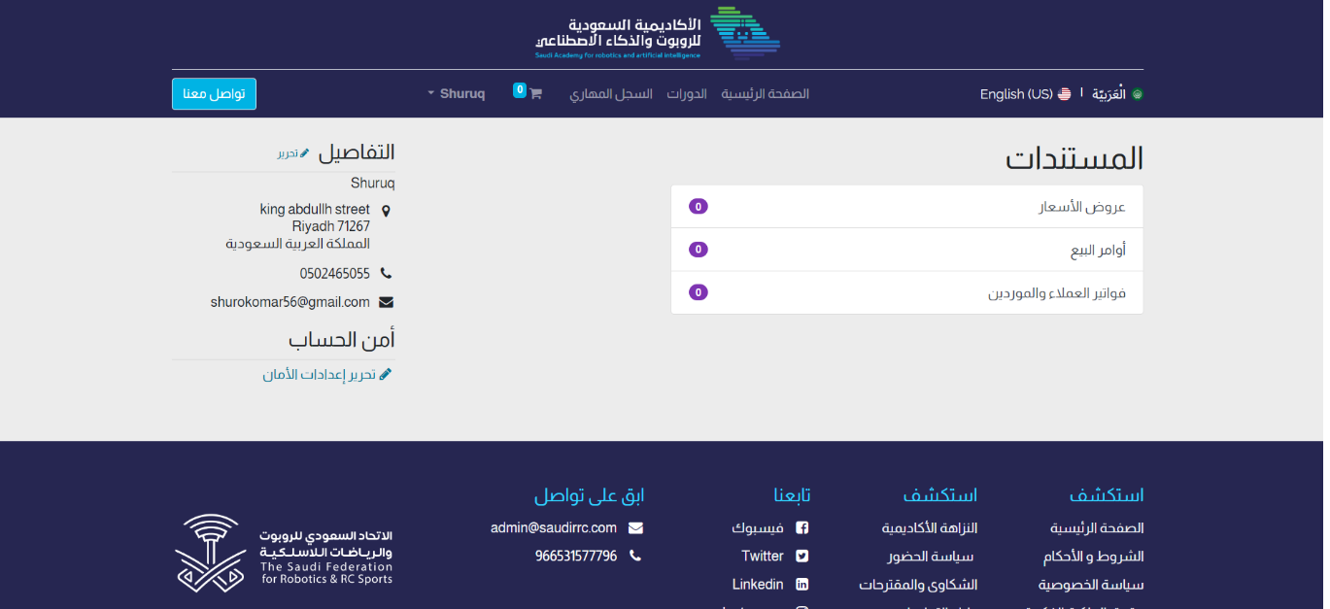
Task: Click the phone icon beside 966531577796
Action: (x=635, y=557)
